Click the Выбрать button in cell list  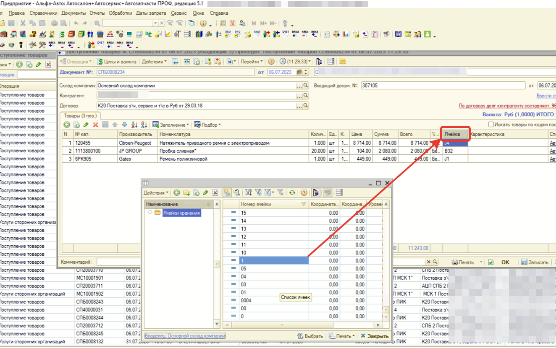310,336
